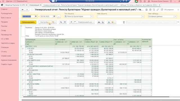Screen dimensions: 180x101
Task: Click the help question mark icon
Action: 178,22
